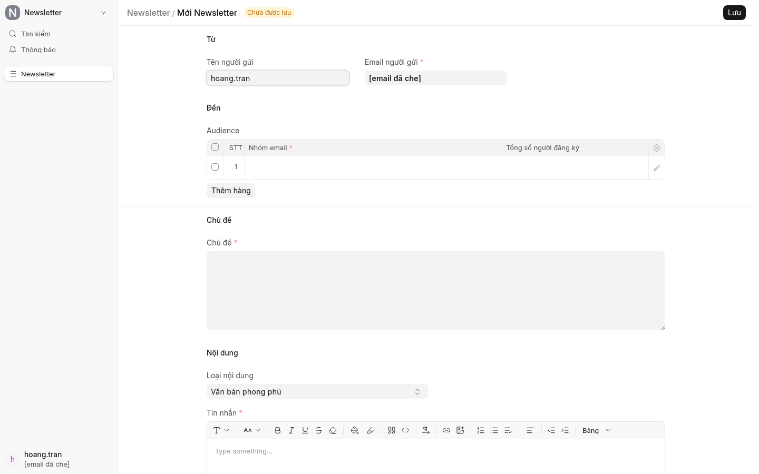
Task: Edit Audience row 1 with pencil icon
Action: coord(657,168)
